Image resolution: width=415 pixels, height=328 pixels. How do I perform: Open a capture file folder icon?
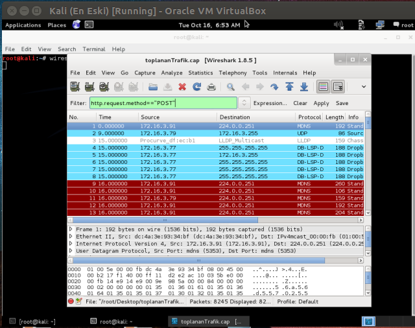click(x=153, y=87)
